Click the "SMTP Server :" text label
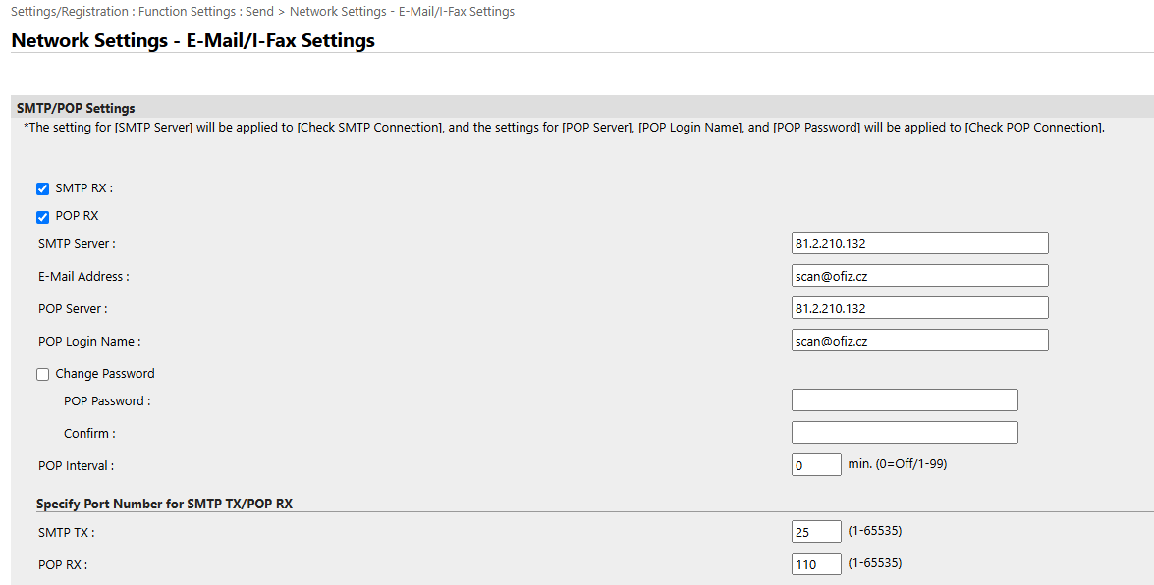 click(x=77, y=244)
